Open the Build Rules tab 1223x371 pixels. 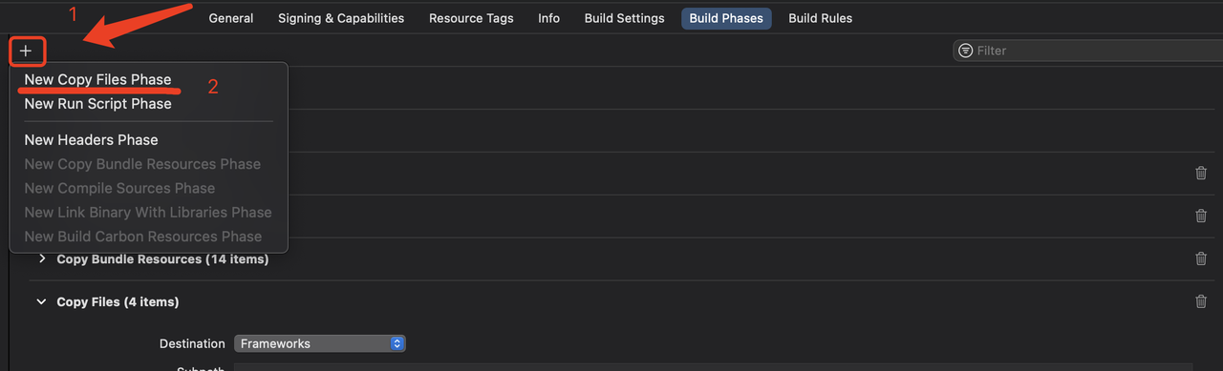tap(820, 18)
